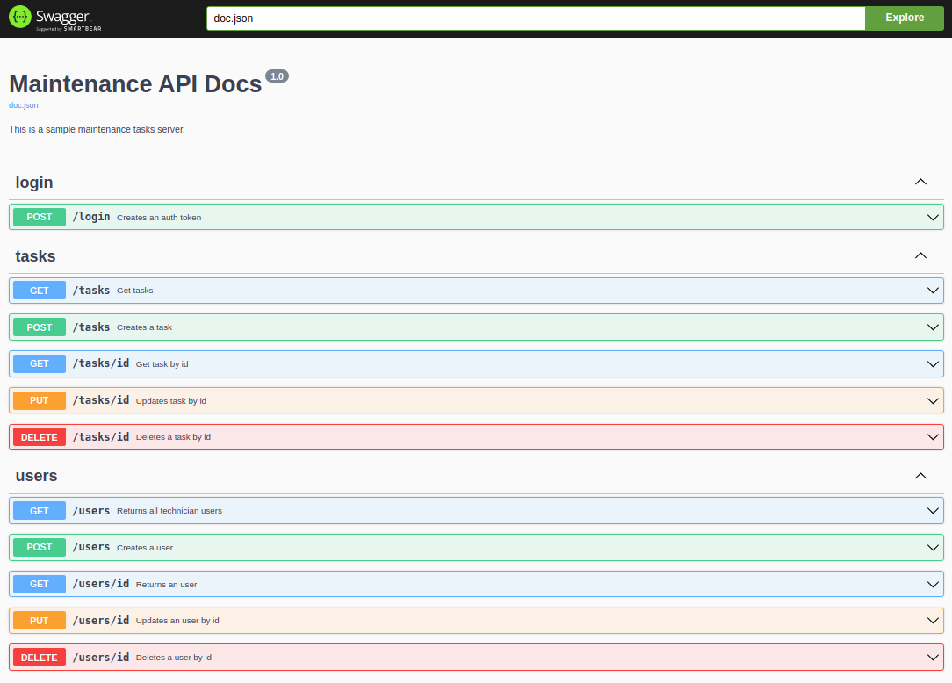Click the POST badge on /users

coord(39,546)
